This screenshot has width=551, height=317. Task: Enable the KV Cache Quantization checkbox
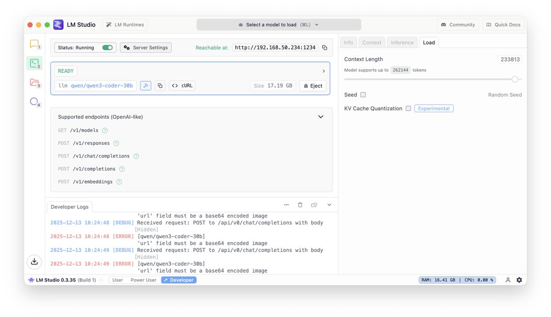(x=408, y=109)
